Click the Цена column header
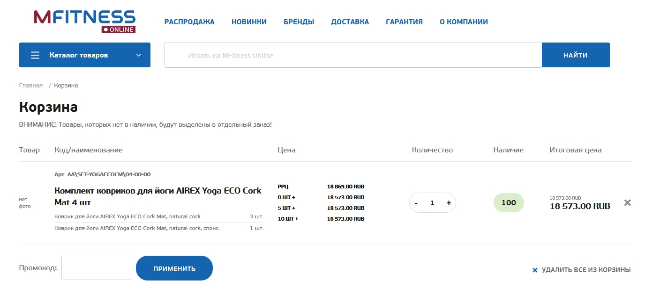 coord(286,150)
